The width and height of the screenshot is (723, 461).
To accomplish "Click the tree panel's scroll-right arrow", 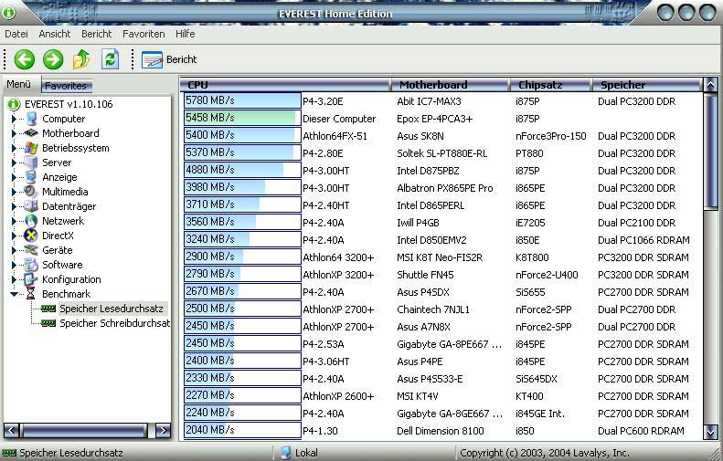I will pyautogui.click(x=163, y=431).
